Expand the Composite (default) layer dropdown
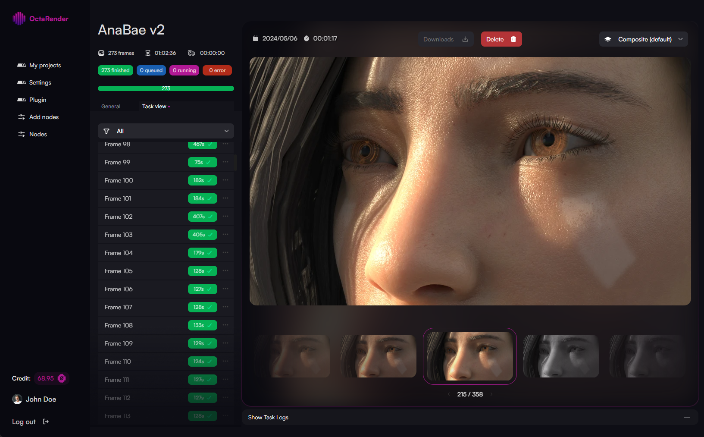The image size is (704, 437). click(643, 39)
